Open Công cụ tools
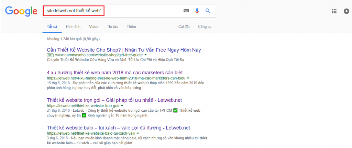The width and height of the screenshot is (352, 148). [x=205, y=27]
